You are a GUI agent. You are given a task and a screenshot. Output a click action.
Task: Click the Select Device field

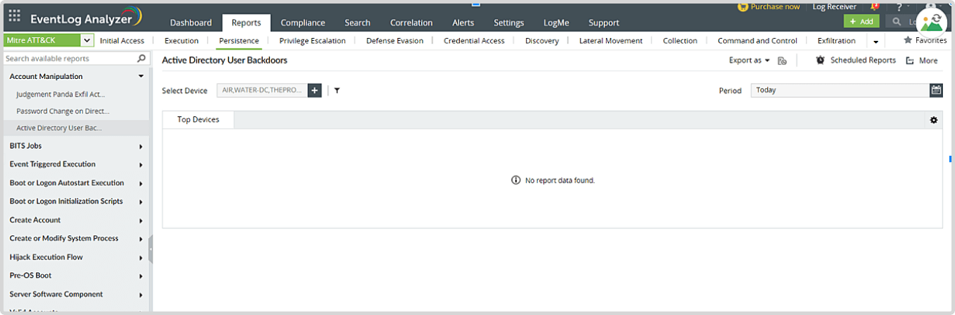point(262,90)
